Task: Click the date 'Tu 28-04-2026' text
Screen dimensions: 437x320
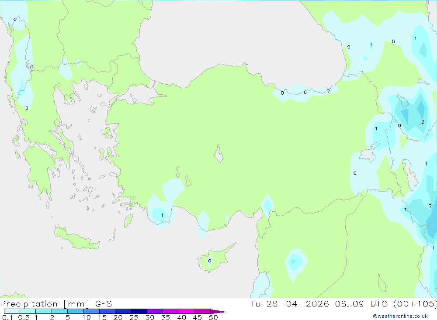Action: 289,304
